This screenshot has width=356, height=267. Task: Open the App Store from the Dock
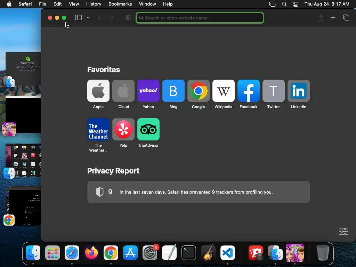click(130, 253)
